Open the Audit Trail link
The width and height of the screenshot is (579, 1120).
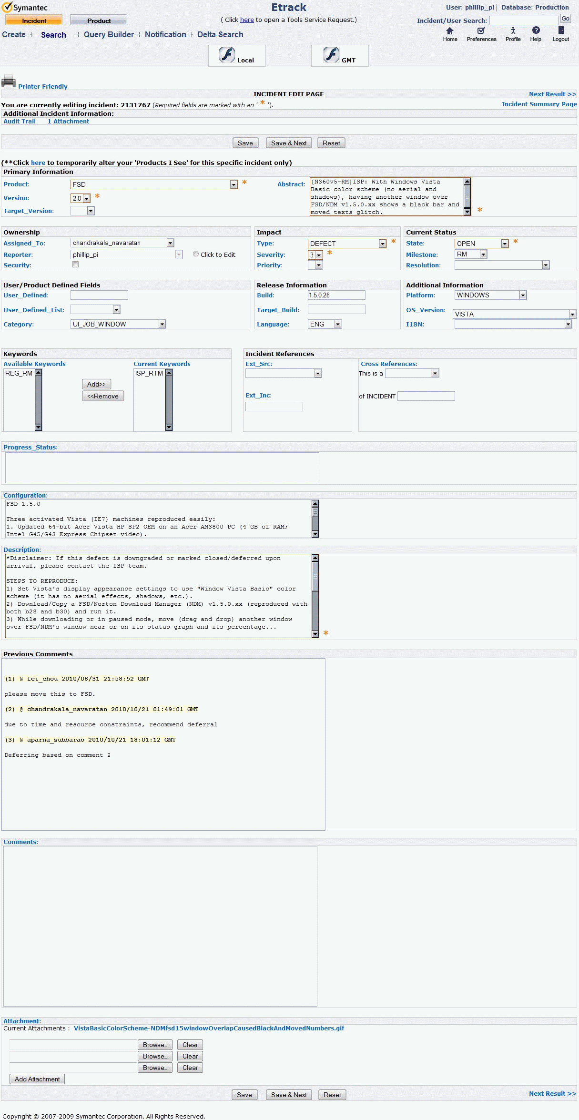(20, 121)
